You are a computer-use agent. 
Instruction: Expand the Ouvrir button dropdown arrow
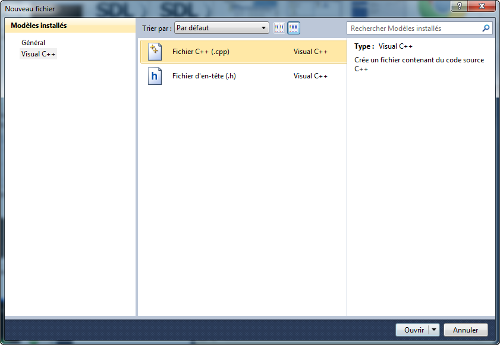coord(434,330)
